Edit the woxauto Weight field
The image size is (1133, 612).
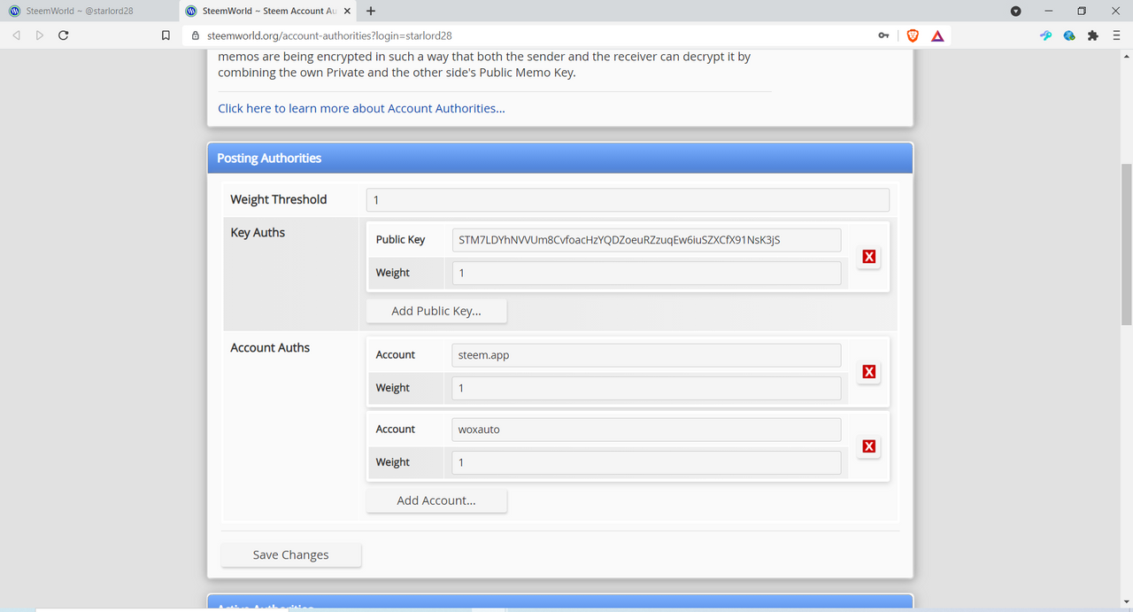click(646, 462)
